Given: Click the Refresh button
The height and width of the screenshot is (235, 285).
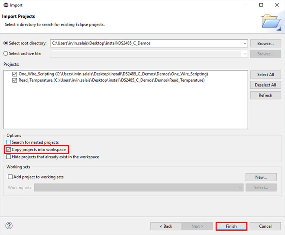Looking at the screenshot, I should click(x=265, y=95).
